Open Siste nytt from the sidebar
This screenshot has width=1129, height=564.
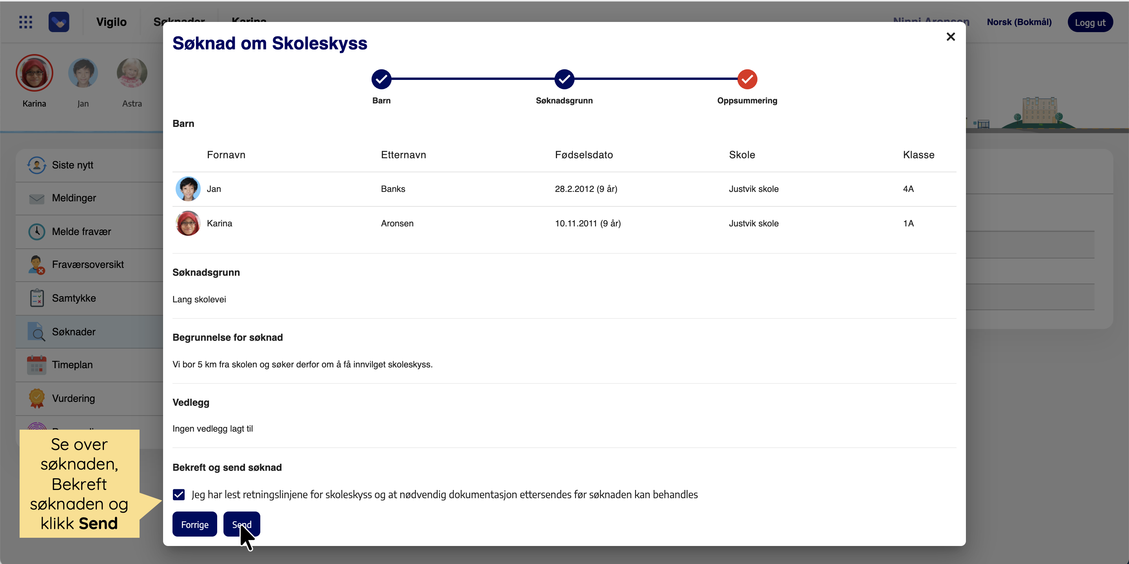point(72,165)
